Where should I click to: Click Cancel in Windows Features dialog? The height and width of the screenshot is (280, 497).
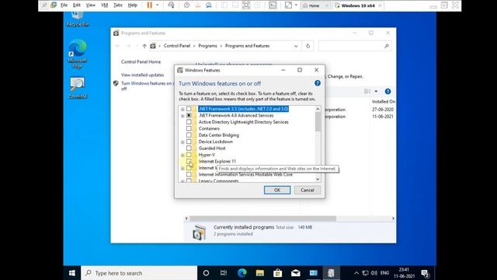tap(308, 190)
